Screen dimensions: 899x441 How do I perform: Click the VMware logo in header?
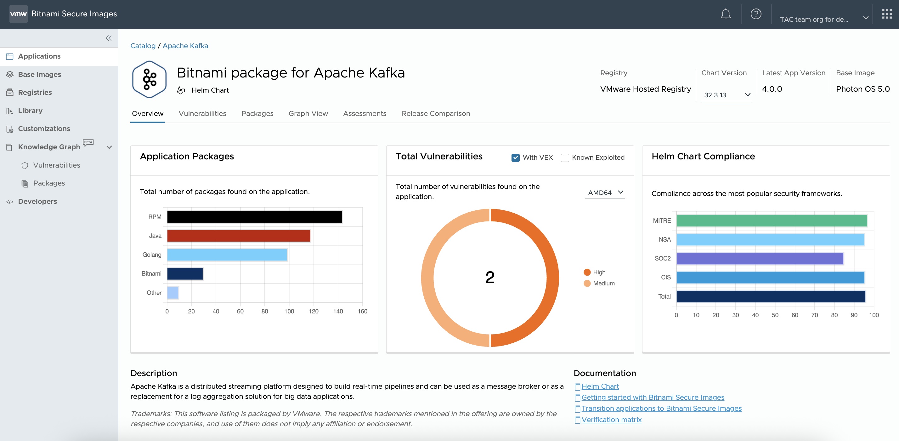pyautogui.click(x=18, y=14)
